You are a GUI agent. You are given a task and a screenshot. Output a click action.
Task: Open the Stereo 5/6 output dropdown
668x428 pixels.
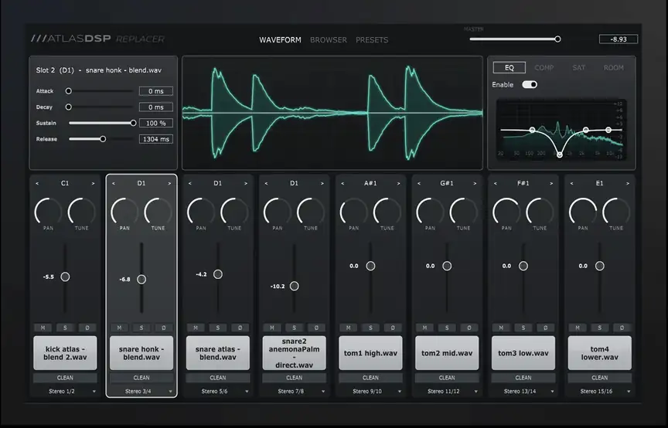218,391
